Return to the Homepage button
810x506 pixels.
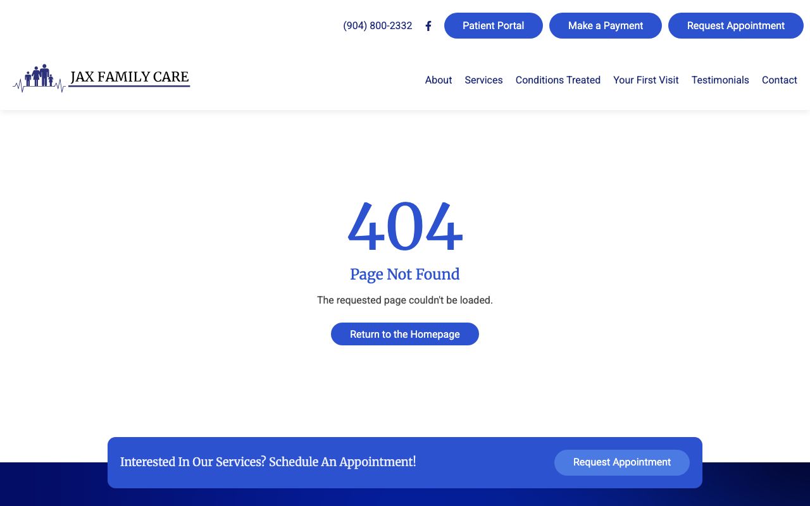(404, 334)
